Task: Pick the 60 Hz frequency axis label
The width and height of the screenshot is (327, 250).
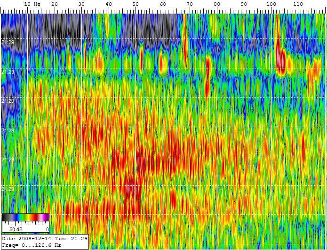Action: (x=163, y=4)
